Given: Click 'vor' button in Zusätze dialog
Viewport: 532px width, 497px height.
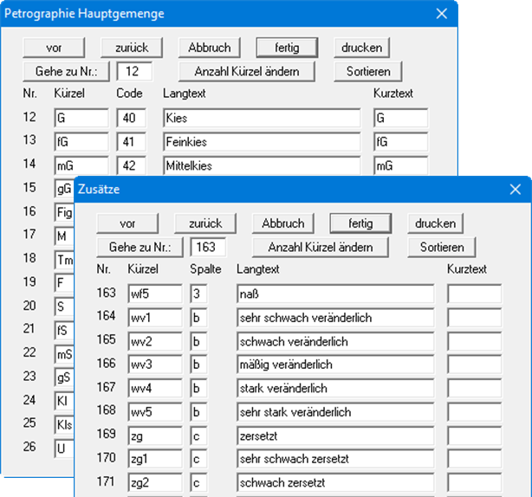Looking at the screenshot, I should click(127, 223).
